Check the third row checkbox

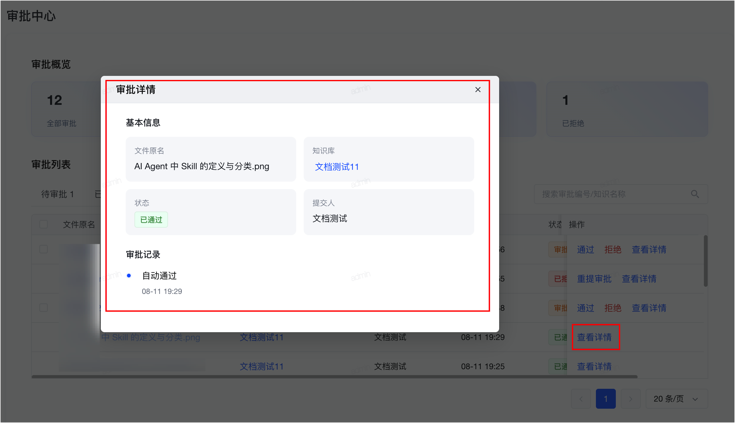tap(44, 308)
